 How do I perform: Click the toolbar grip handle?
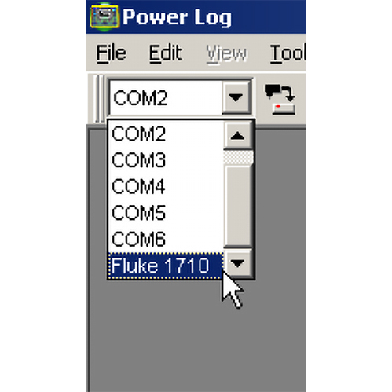click(x=99, y=99)
